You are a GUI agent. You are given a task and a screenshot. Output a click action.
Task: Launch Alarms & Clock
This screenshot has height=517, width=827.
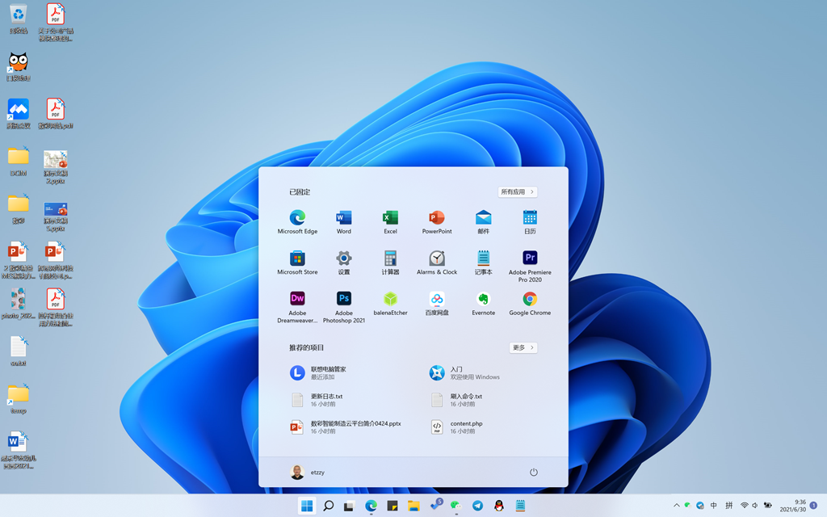coord(437,263)
